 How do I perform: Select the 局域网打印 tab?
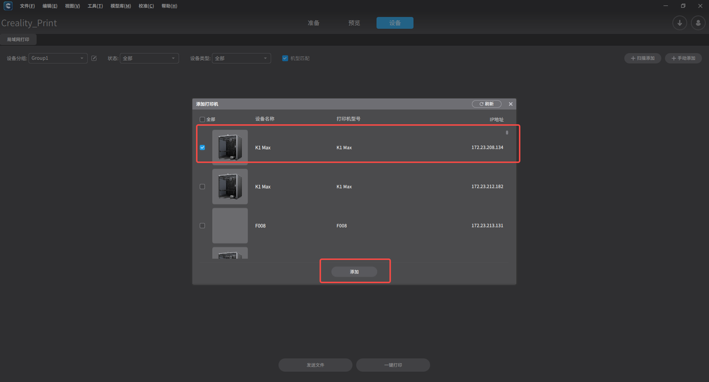click(x=18, y=40)
